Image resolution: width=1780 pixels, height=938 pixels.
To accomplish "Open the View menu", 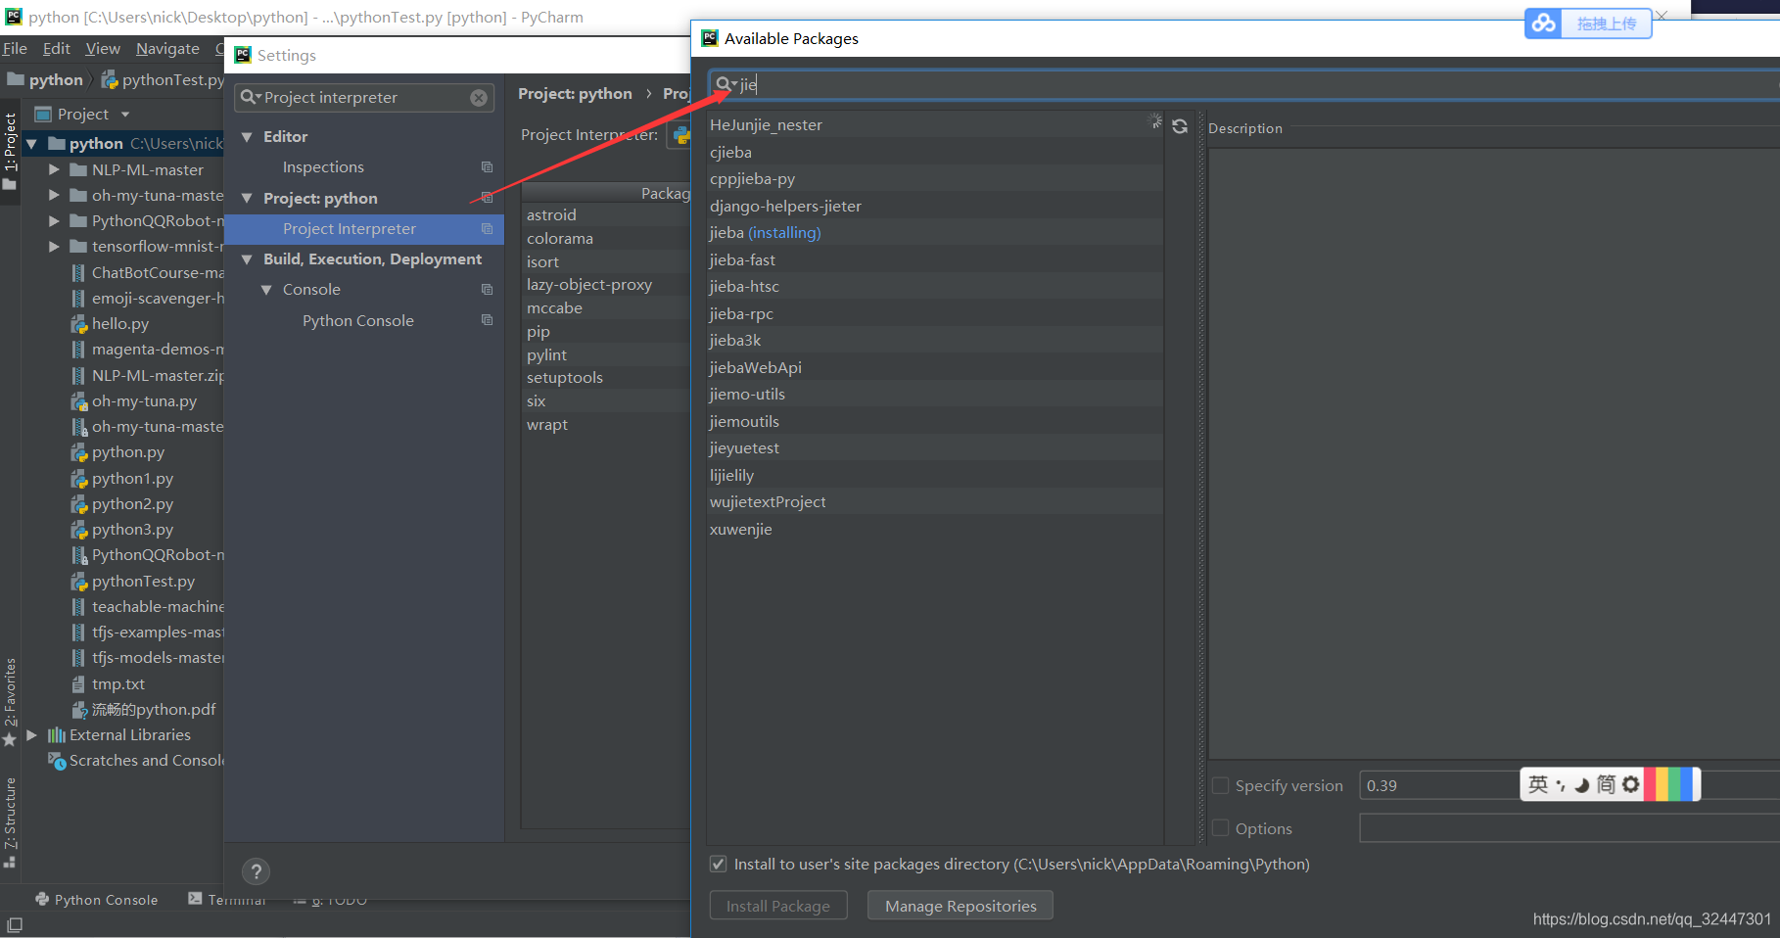I will (x=103, y=48).
